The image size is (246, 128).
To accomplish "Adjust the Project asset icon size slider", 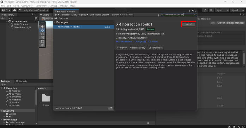I will [148, 123].
